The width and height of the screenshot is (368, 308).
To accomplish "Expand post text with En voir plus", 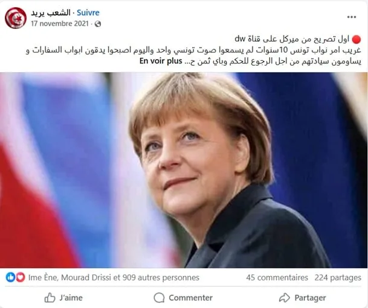I will pyautogui.click(x=161, y=61).
